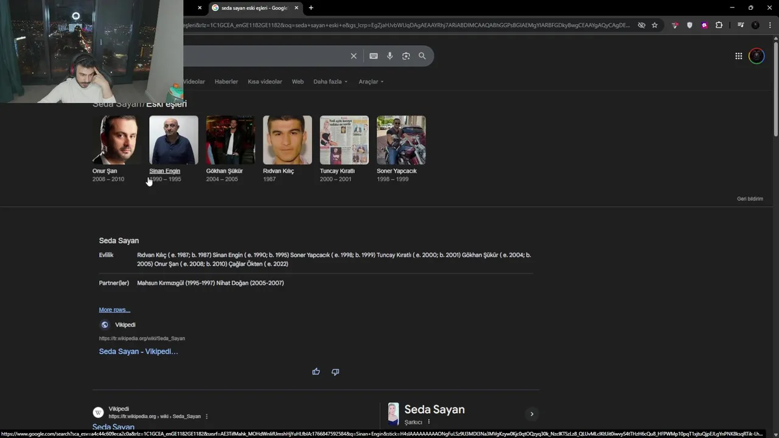Click the Seda Sayan knowledge panel thumbnail
The width and height of the screenshot is (779, 438).
tap(394, 414)
